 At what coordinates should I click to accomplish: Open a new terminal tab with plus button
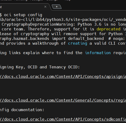point(57,7)
